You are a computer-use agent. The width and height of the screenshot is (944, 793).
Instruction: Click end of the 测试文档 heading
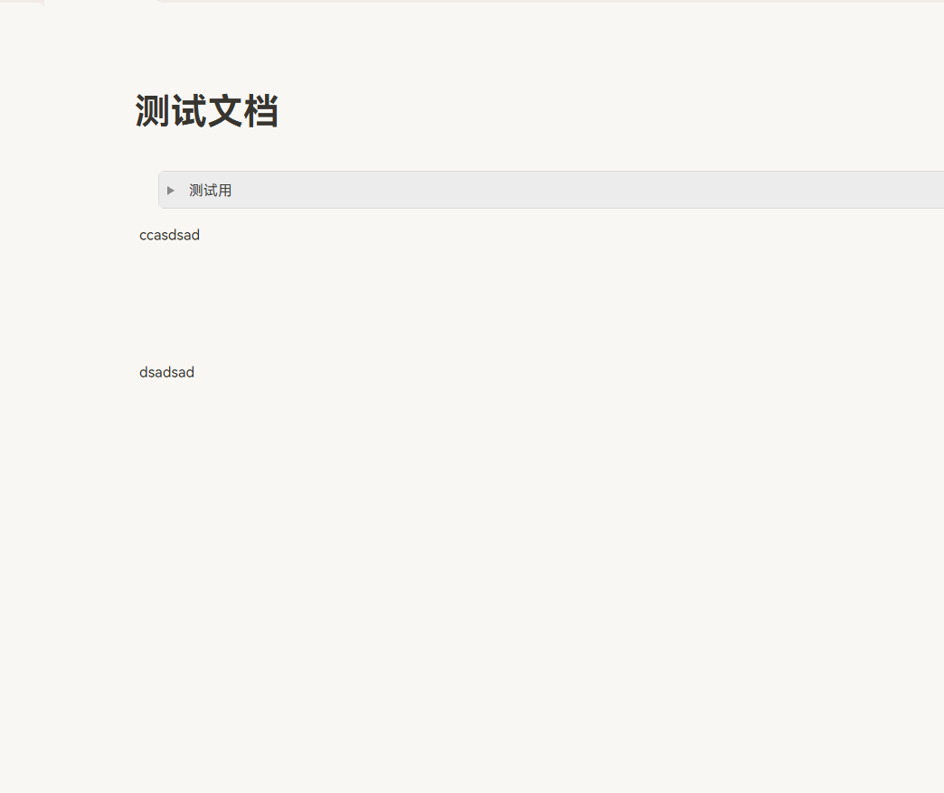pos(280,110)
